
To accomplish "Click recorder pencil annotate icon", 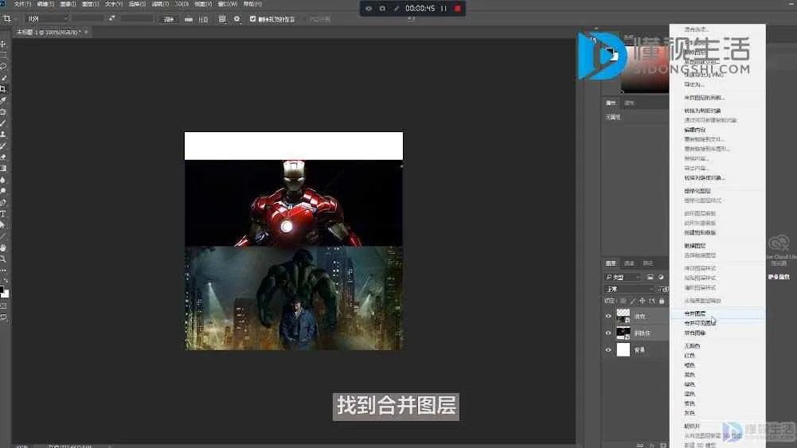I will click(x=396, y=9).
